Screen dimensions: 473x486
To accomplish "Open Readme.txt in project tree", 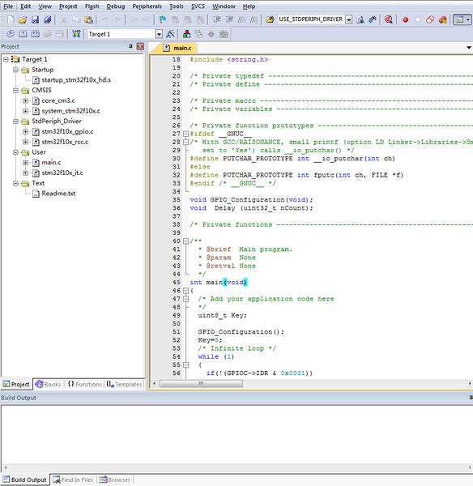I will tap(58, 194).
